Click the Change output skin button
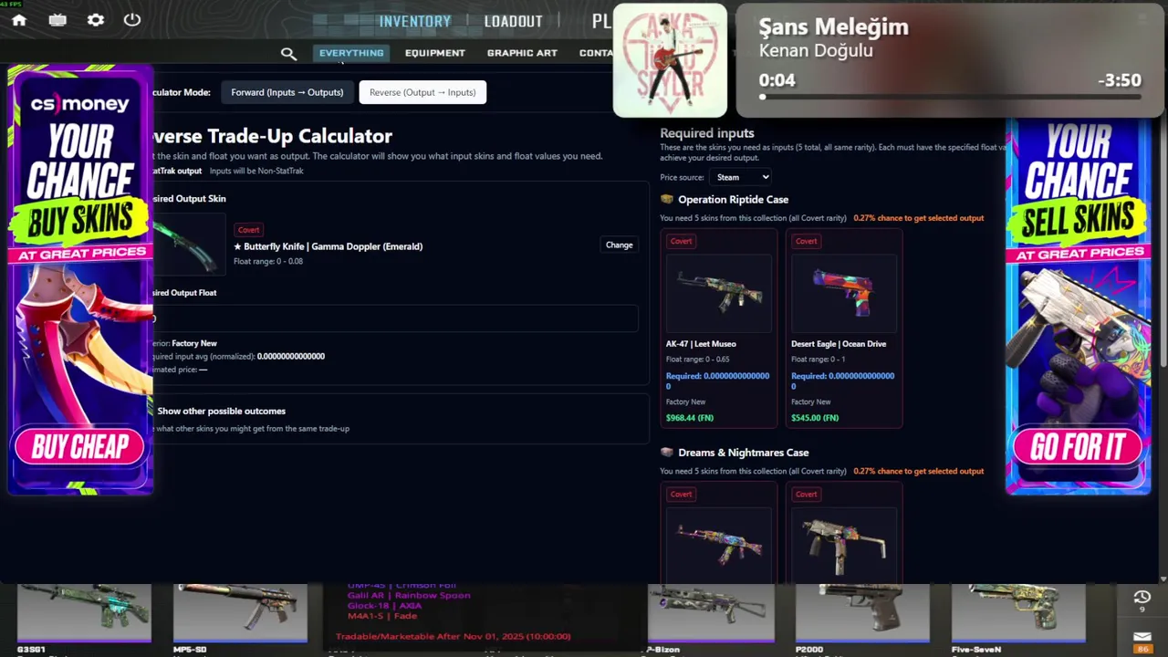The height and width of the screenshot is (657, 1168). (x=619, y=245)
